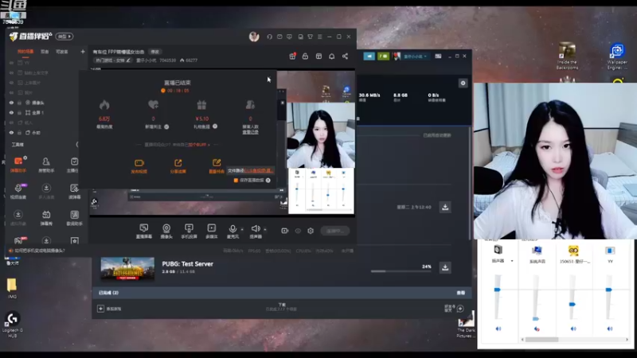This screenshot has width=637, height=358.
Task: Open the 房管助手 tool icon
Action: (46, 165)
